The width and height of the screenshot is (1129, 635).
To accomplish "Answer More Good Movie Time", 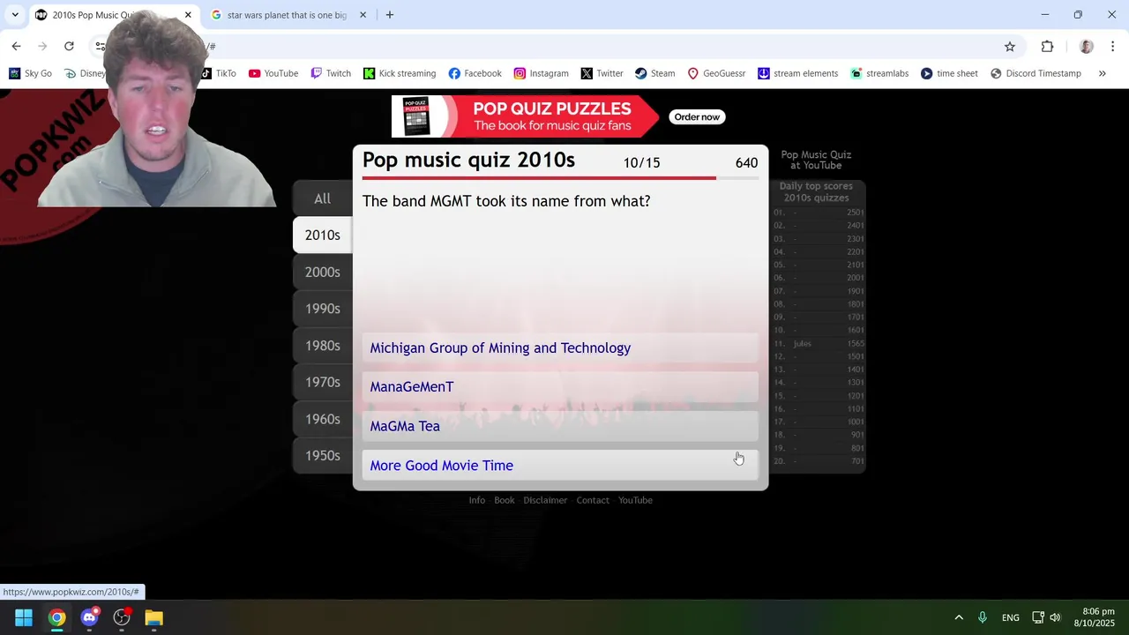I will (x=560, y=465).
